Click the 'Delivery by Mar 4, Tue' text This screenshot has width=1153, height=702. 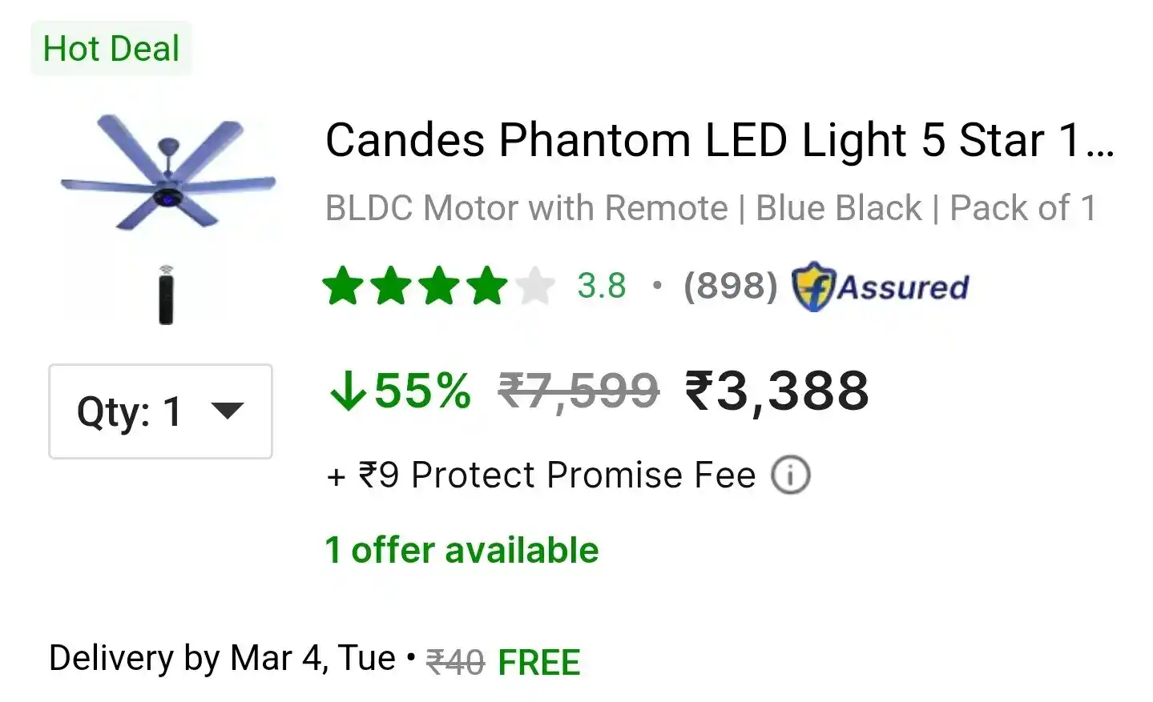point(222,659)
